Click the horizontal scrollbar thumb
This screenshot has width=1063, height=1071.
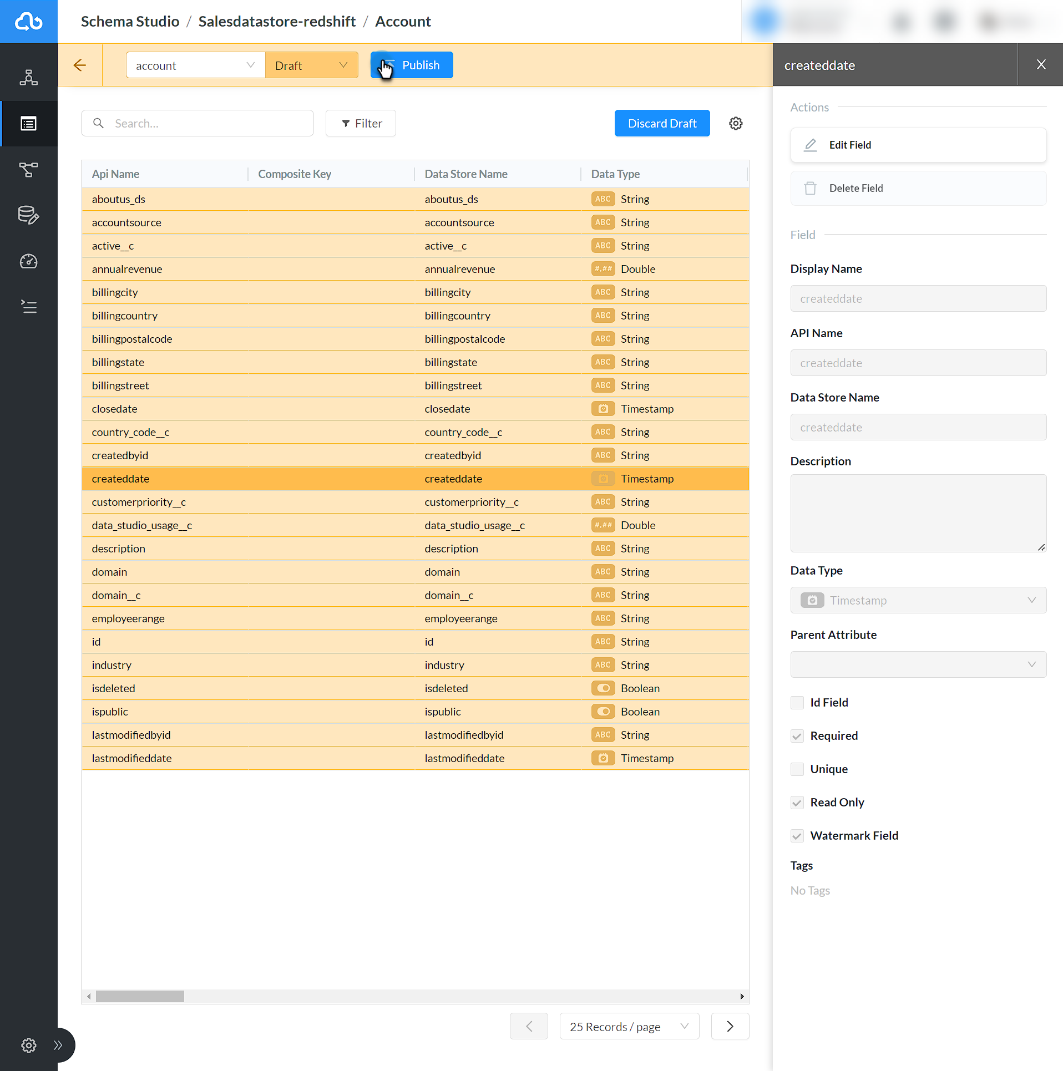click(140, 997)
